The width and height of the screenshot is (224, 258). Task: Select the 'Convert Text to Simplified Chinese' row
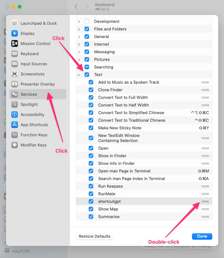tap(144, 113)
